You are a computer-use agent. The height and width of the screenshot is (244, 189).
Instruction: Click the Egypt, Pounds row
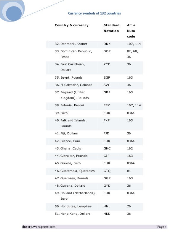pyautogui.click(x=71, y=77)
